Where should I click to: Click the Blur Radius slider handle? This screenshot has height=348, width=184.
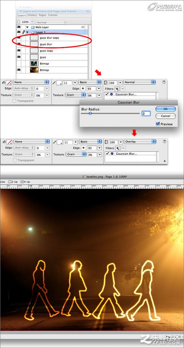click(90, 113)
